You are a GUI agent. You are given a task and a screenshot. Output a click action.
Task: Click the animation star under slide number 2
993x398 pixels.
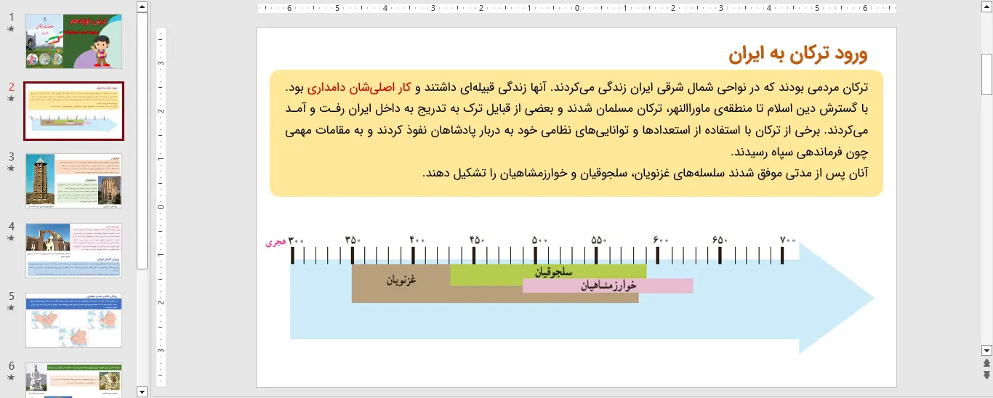coord(11,99)
